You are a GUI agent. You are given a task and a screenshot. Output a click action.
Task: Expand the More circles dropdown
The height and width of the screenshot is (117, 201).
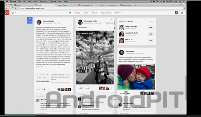(x=118, y=13)
